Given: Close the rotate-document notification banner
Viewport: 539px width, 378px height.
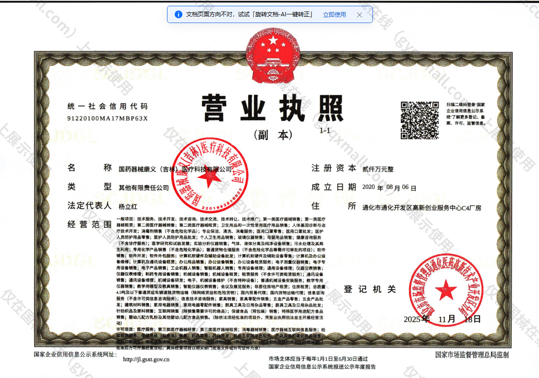Looking at the screenshot, I should point(359,15).
